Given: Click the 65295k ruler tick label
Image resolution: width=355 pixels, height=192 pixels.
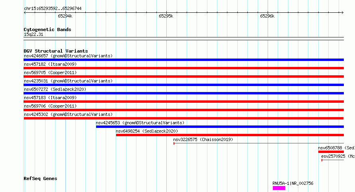Looking at the screenshot, I should click(x=166, y=16).
